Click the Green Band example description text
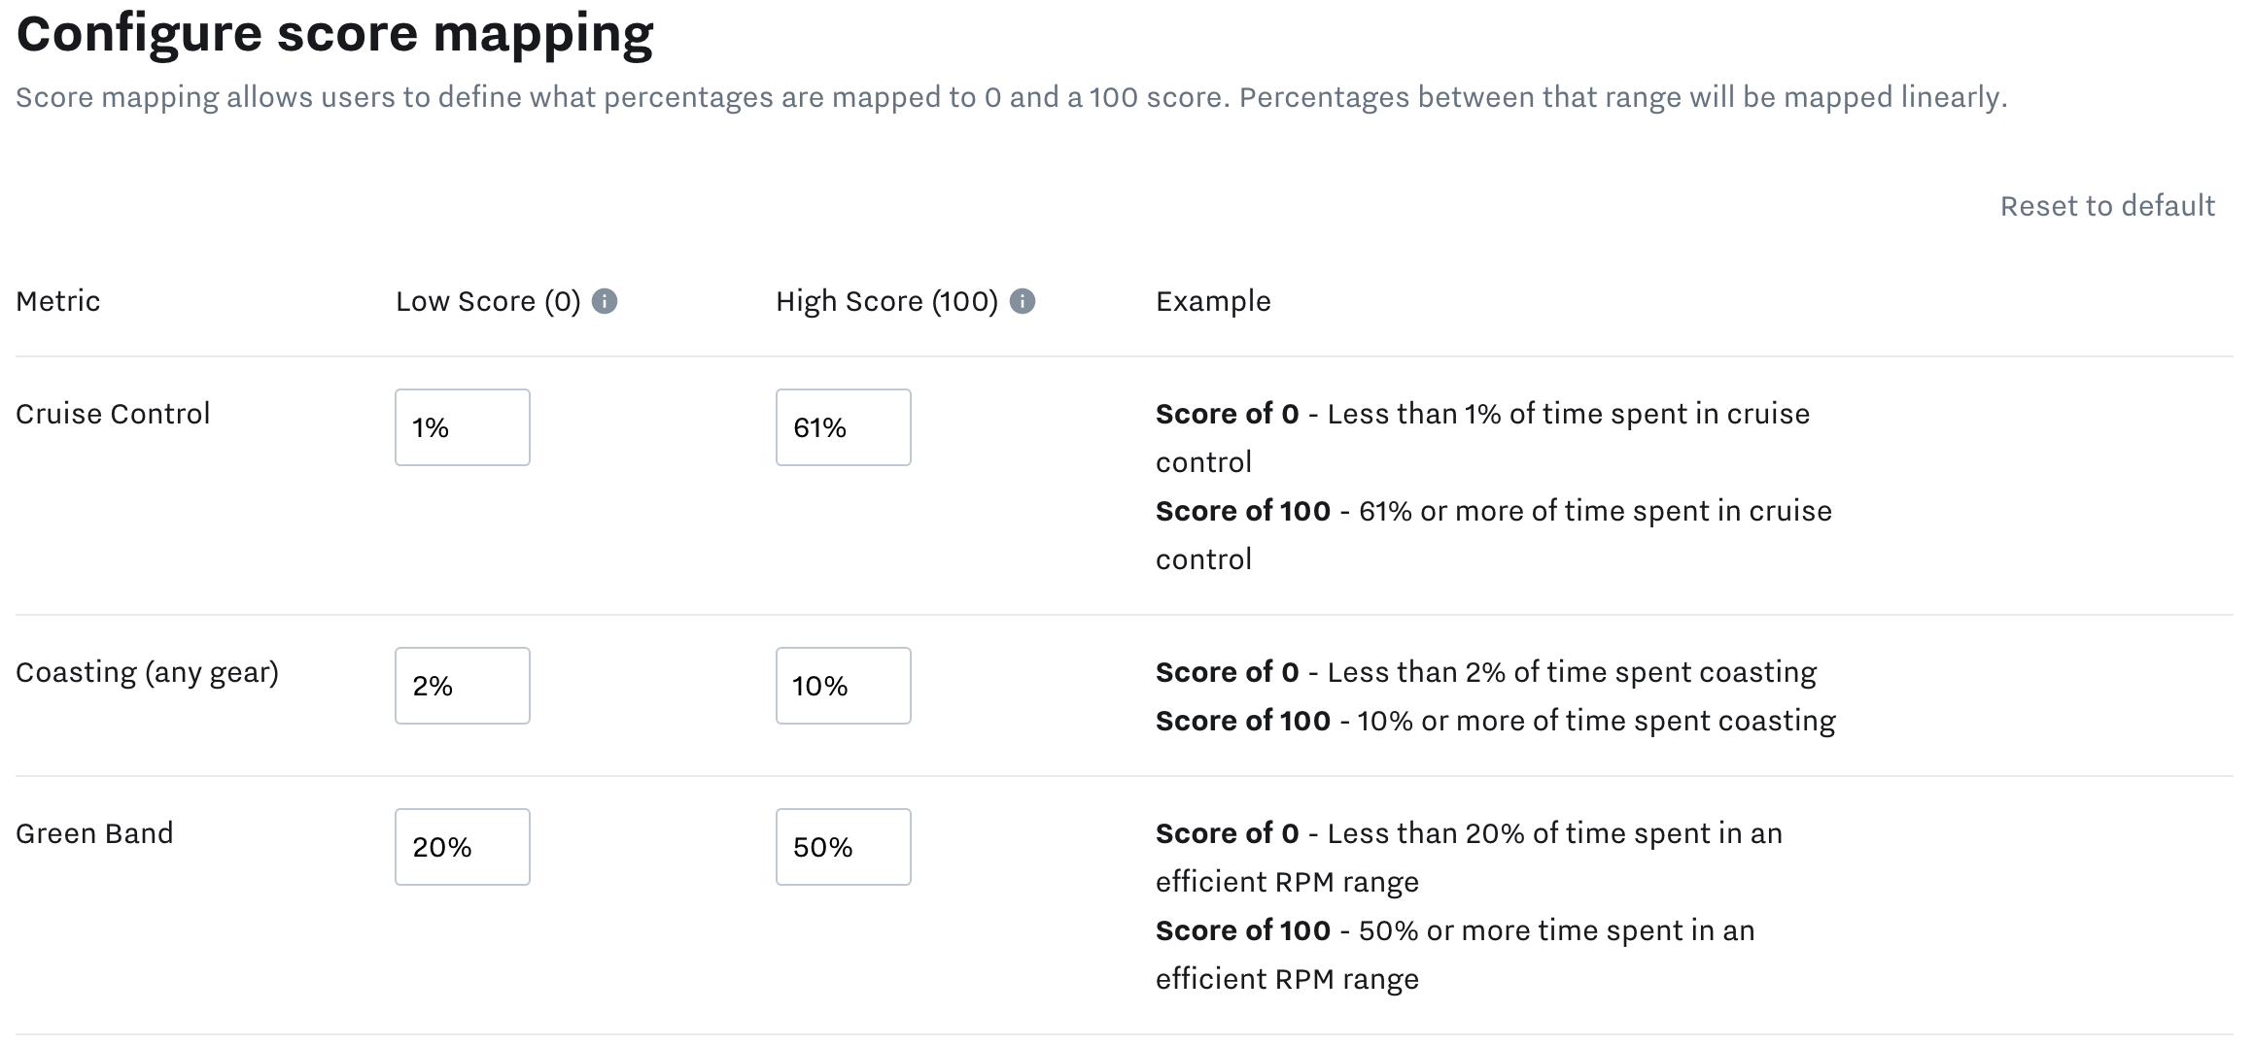Viewport: 2255px width, 1047px height. click(1468, 906)
